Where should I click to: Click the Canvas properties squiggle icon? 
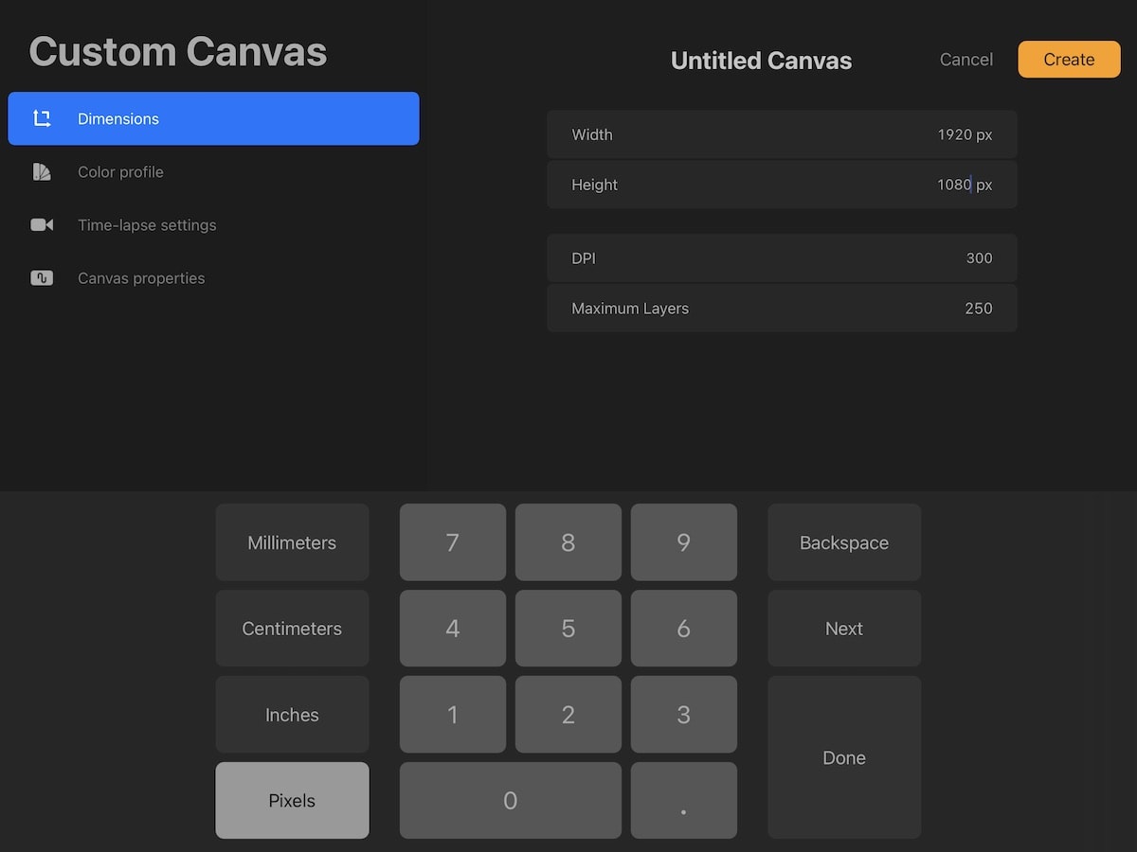point(42,277)
